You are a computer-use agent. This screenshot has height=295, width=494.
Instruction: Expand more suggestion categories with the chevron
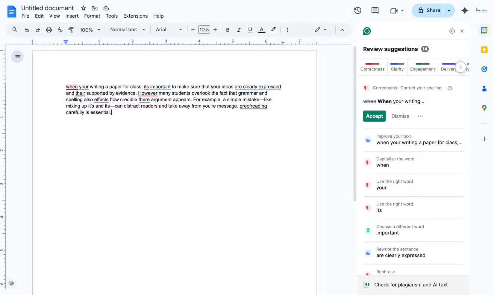pos(460,67)
